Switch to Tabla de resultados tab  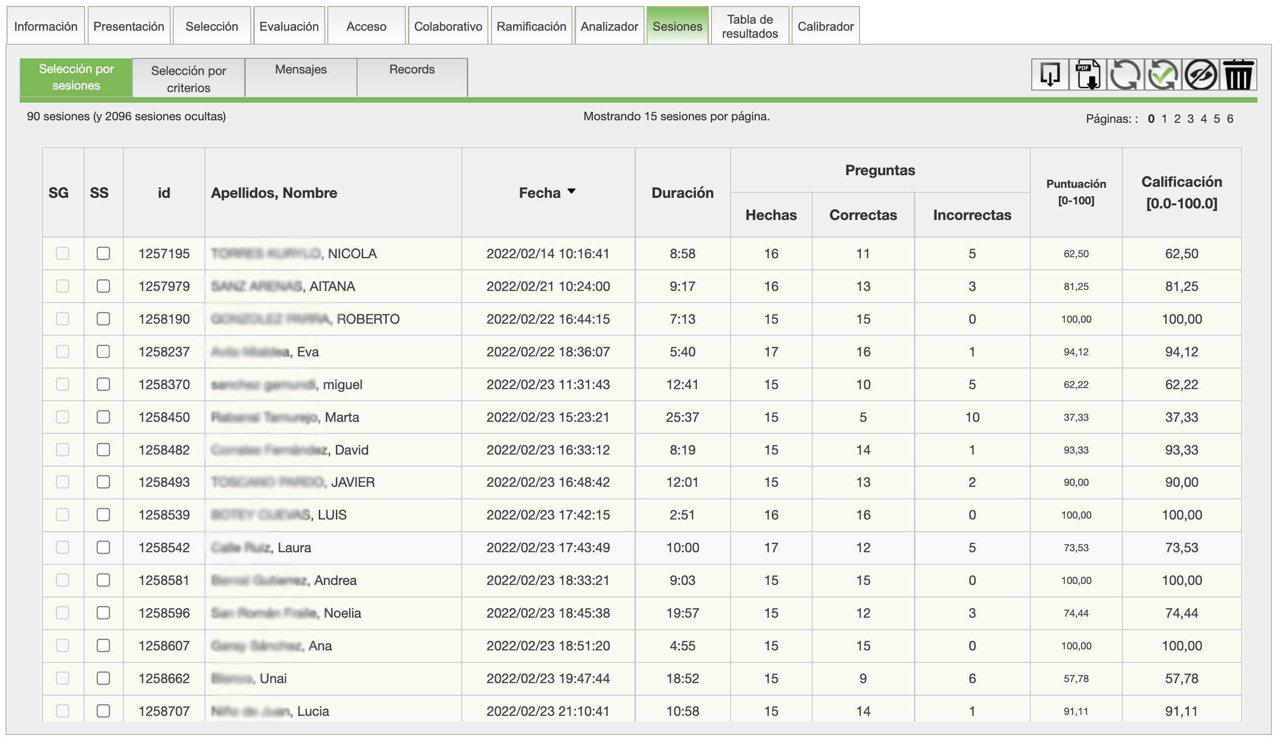tap(750, 26)
